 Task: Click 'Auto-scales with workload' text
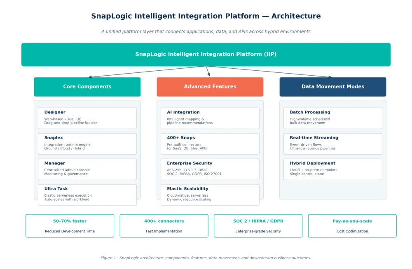coord(66,199)
